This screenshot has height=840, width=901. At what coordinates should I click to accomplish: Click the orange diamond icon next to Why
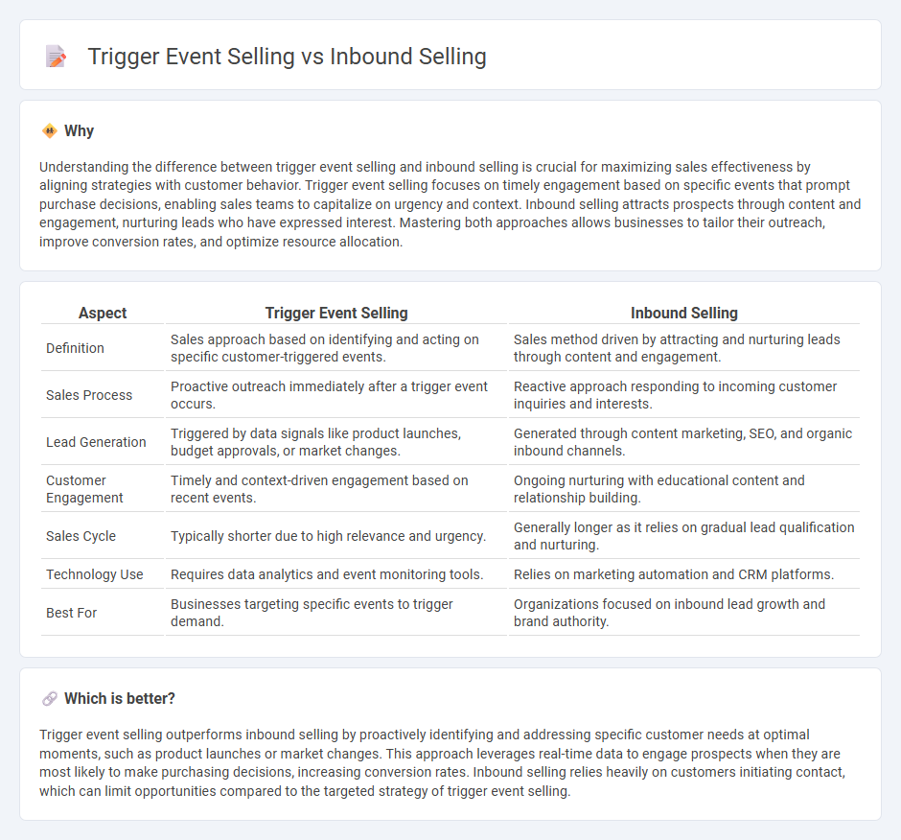pos(50,131)
